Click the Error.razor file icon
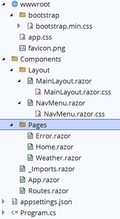 coord(30,136)
